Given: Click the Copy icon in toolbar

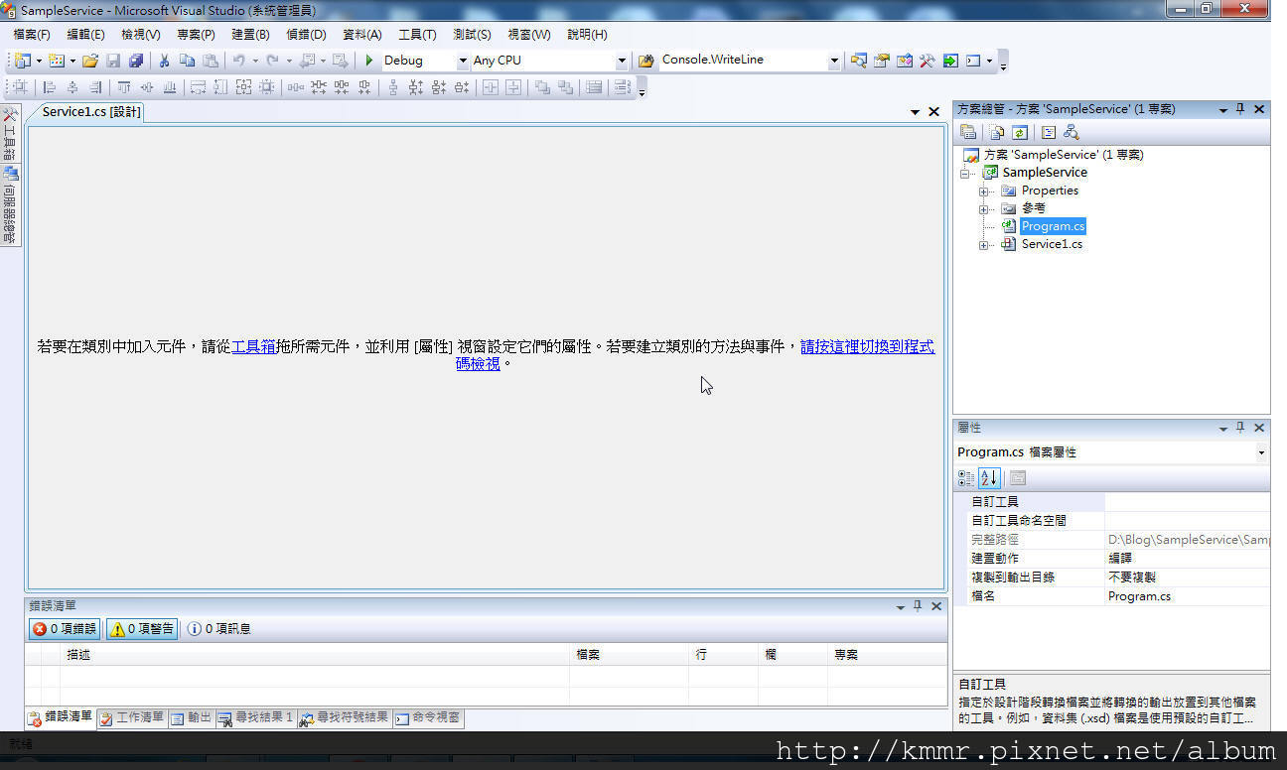Looking at the screenshot, I should (187, 61).
